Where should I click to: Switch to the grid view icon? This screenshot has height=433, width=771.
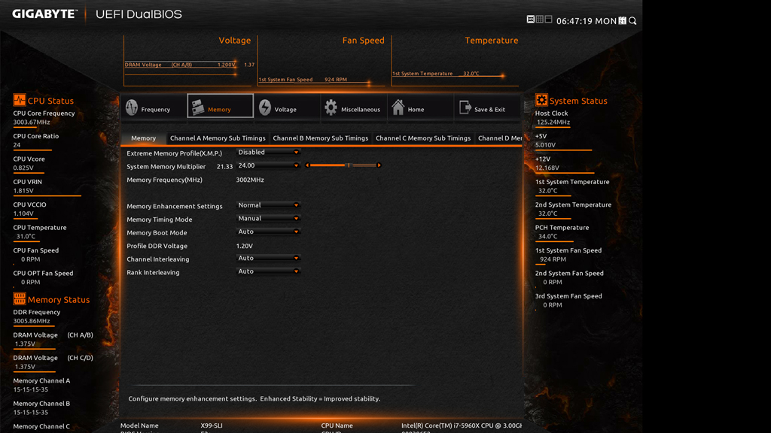[x=539, y=20]
